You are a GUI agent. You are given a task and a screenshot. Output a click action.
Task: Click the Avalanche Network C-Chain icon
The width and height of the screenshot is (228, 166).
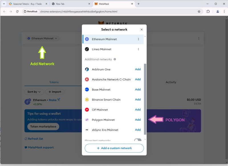click(x=87, y=80)
